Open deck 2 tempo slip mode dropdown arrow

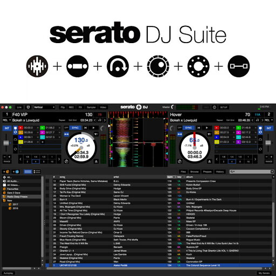click(209, 134)
